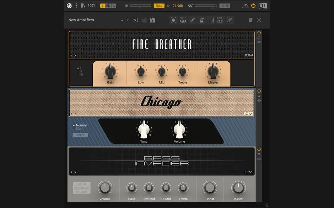Click the gate learn threshold icon

(x=168, y=6)
